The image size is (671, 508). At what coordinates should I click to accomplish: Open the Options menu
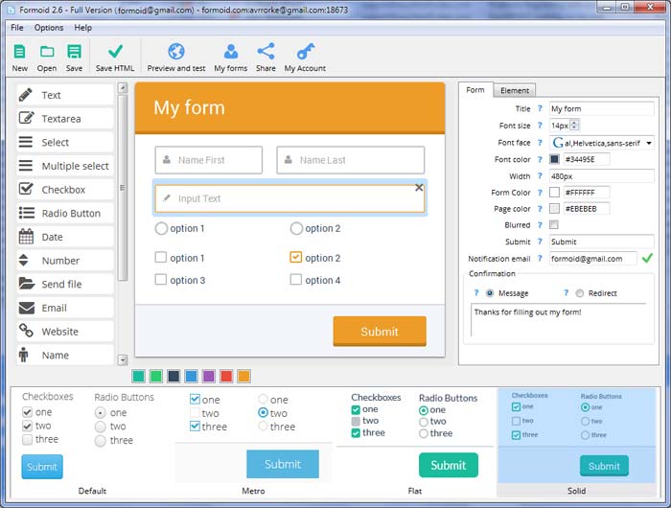49,28
